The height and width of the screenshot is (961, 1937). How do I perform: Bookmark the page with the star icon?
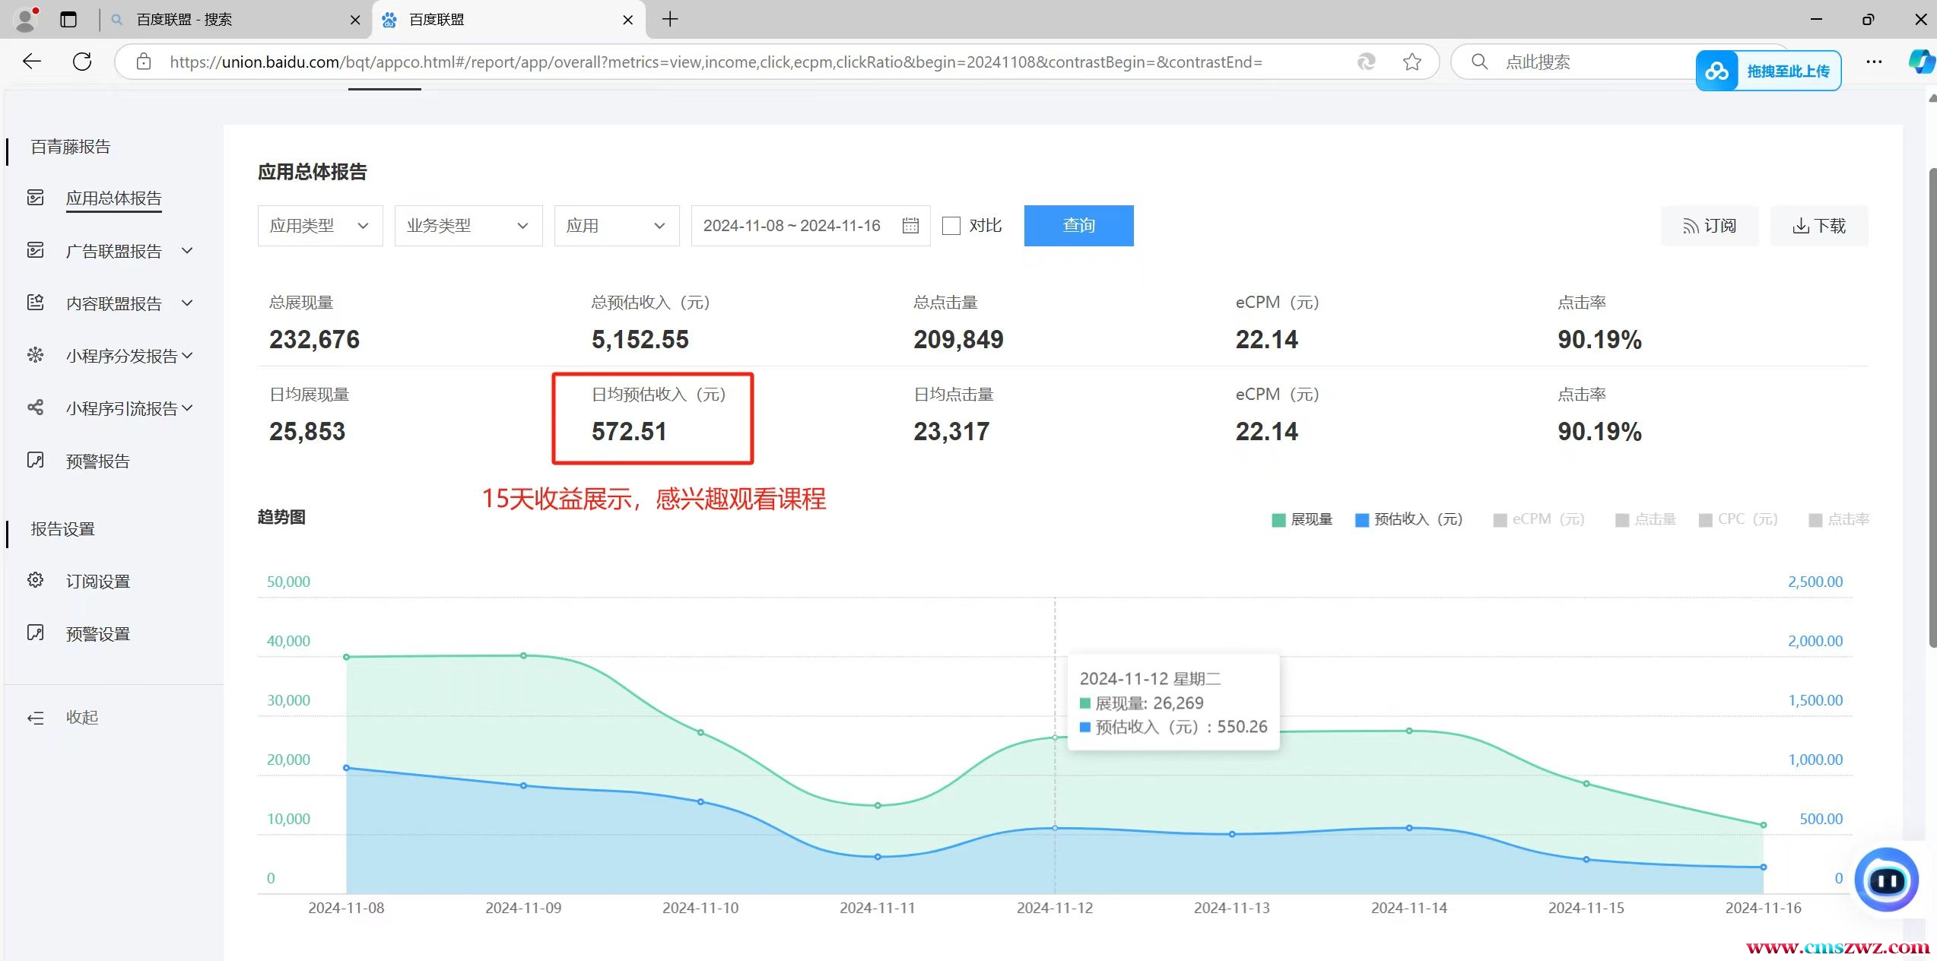click(x=1411, y=62)
